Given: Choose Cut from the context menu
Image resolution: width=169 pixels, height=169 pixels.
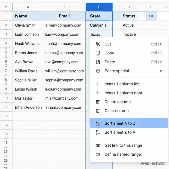Looking at the screenshot, I should click(129, 44).
